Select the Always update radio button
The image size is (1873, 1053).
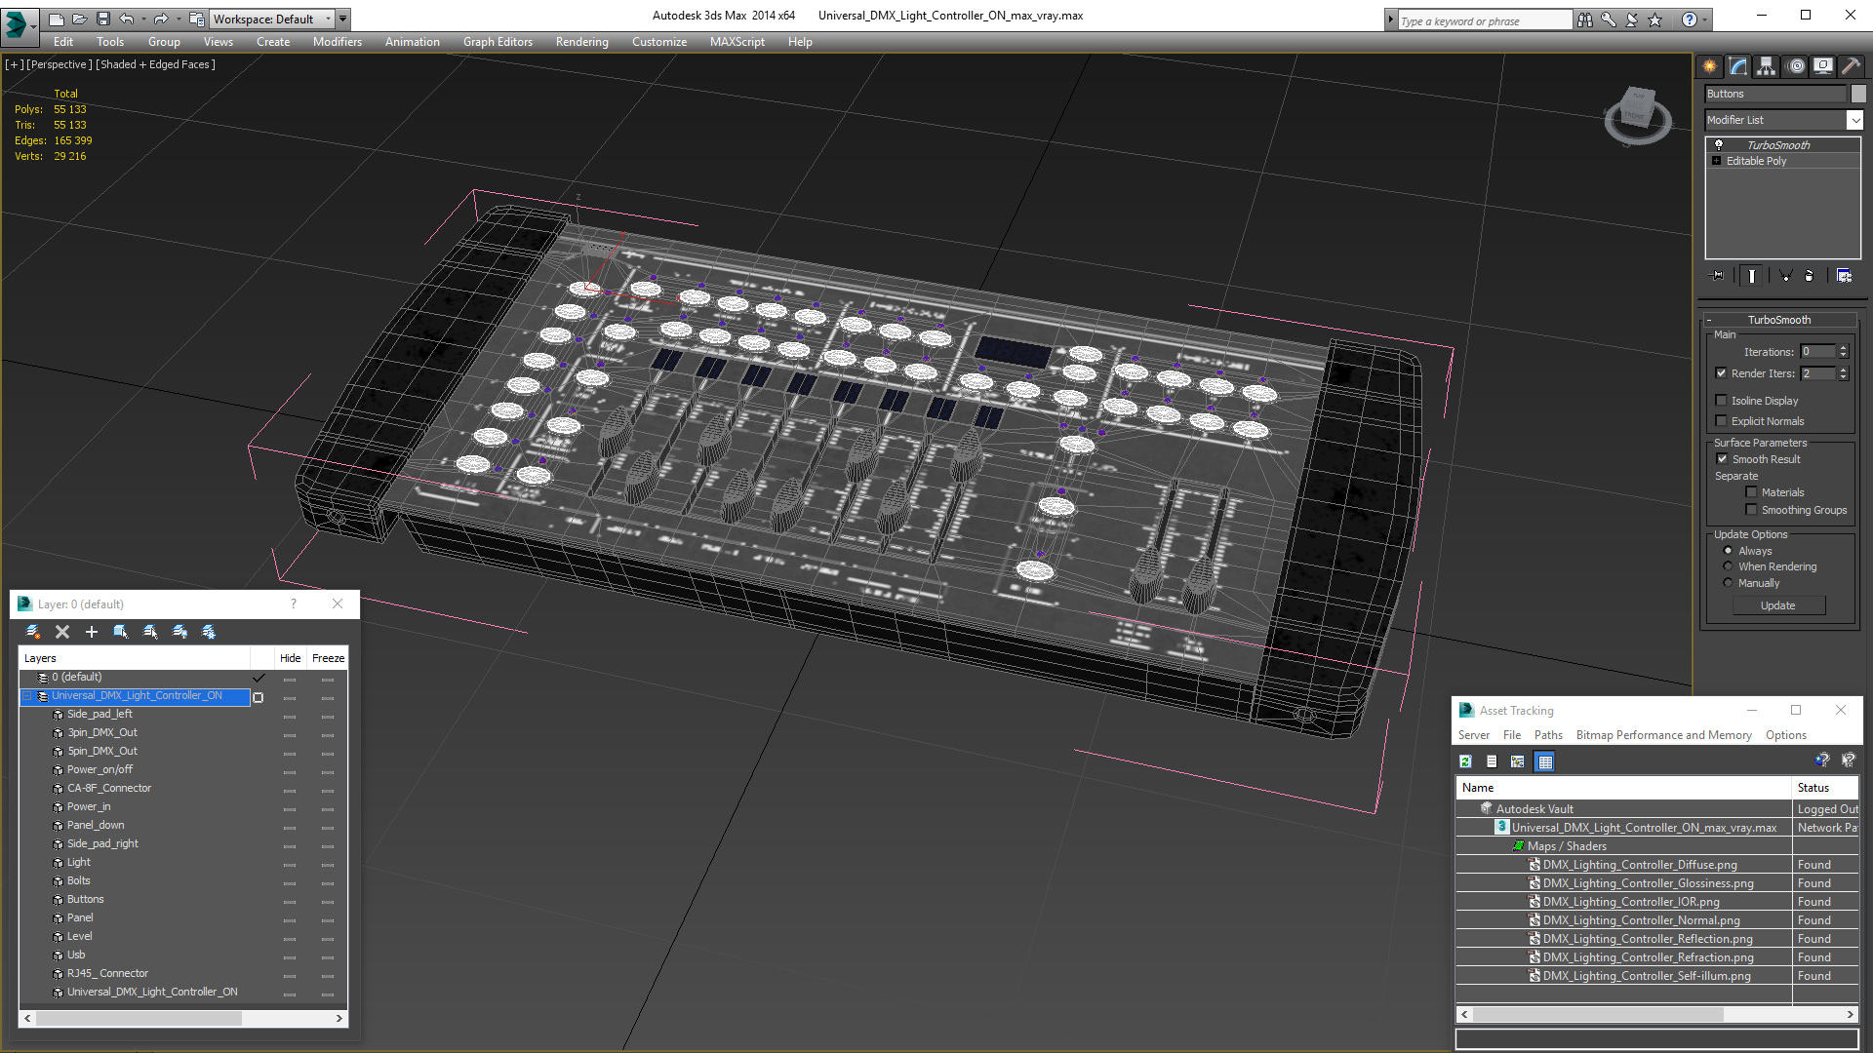point(1728,551)
